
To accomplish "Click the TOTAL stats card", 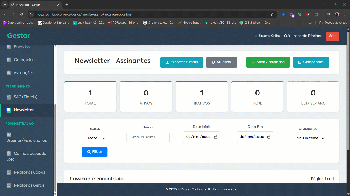I will [90, 97].
